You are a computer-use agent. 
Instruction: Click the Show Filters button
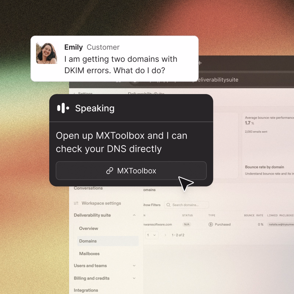(152, 205)
